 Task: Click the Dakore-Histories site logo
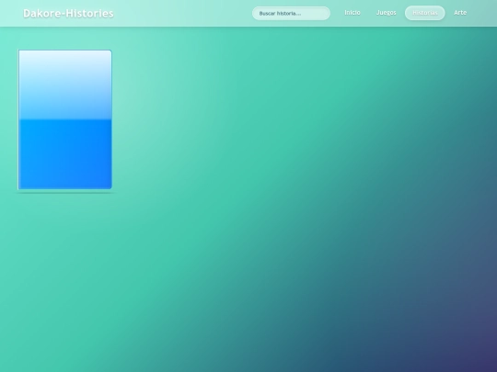click(68, 13)
